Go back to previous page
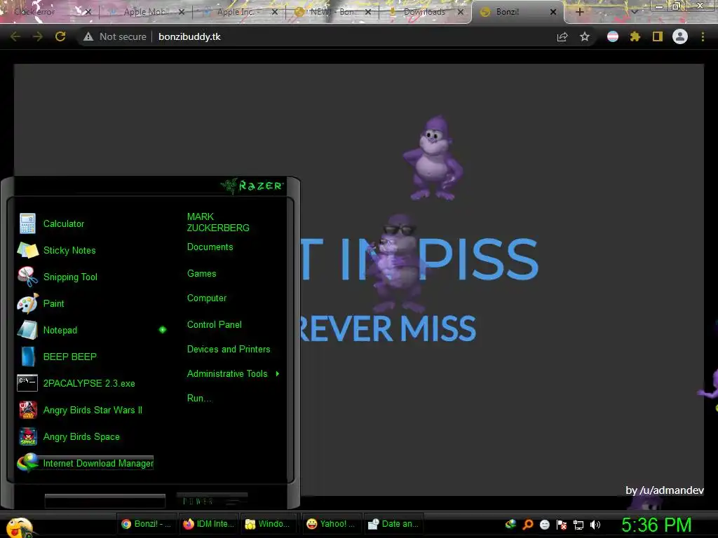The width and height of the screenshot is (718, 538). tap(15, 36)
